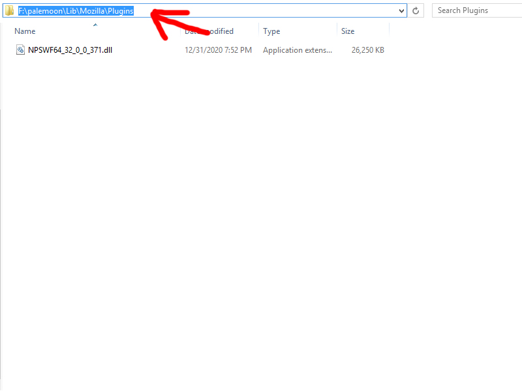Click the sort arrow above Name column
Image resolution: width=522 pixels, height=391 pixels.
[95, 25]
